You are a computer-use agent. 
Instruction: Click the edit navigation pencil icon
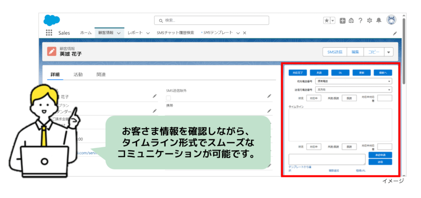pos(395,34)
